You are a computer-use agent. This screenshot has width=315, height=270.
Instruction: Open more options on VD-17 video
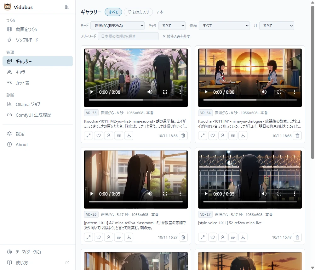[x=294, y=194]
